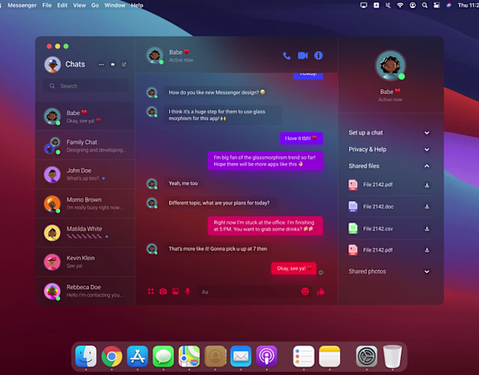Open the Messenger menu
Image resolution: width=479 pixels, height=375 pixels.
click(22, 5)
